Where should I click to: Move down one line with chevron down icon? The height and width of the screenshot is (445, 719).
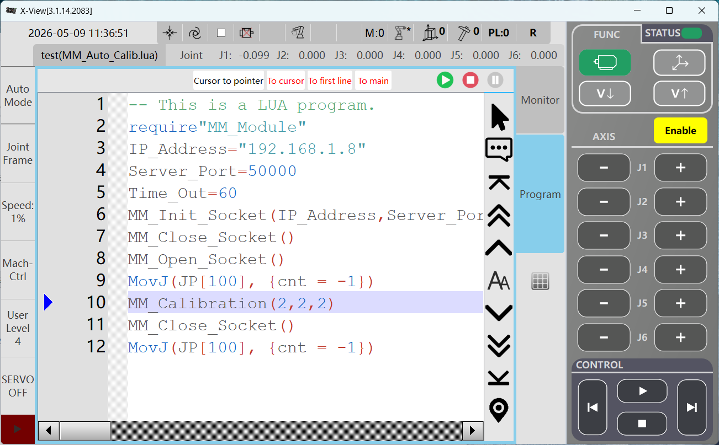(x=499, y=313)
